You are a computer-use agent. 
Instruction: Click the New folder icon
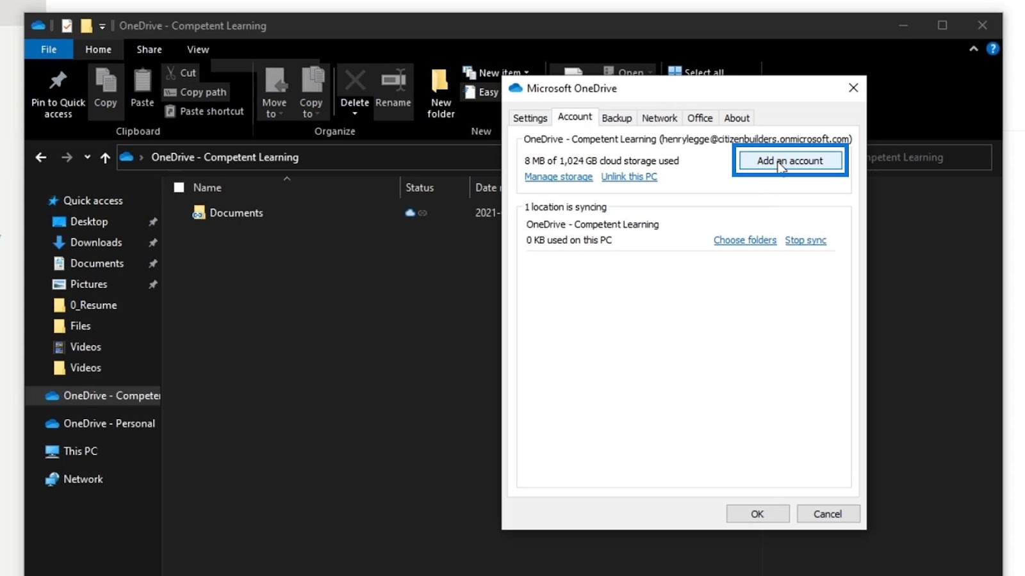pos(440,81)
